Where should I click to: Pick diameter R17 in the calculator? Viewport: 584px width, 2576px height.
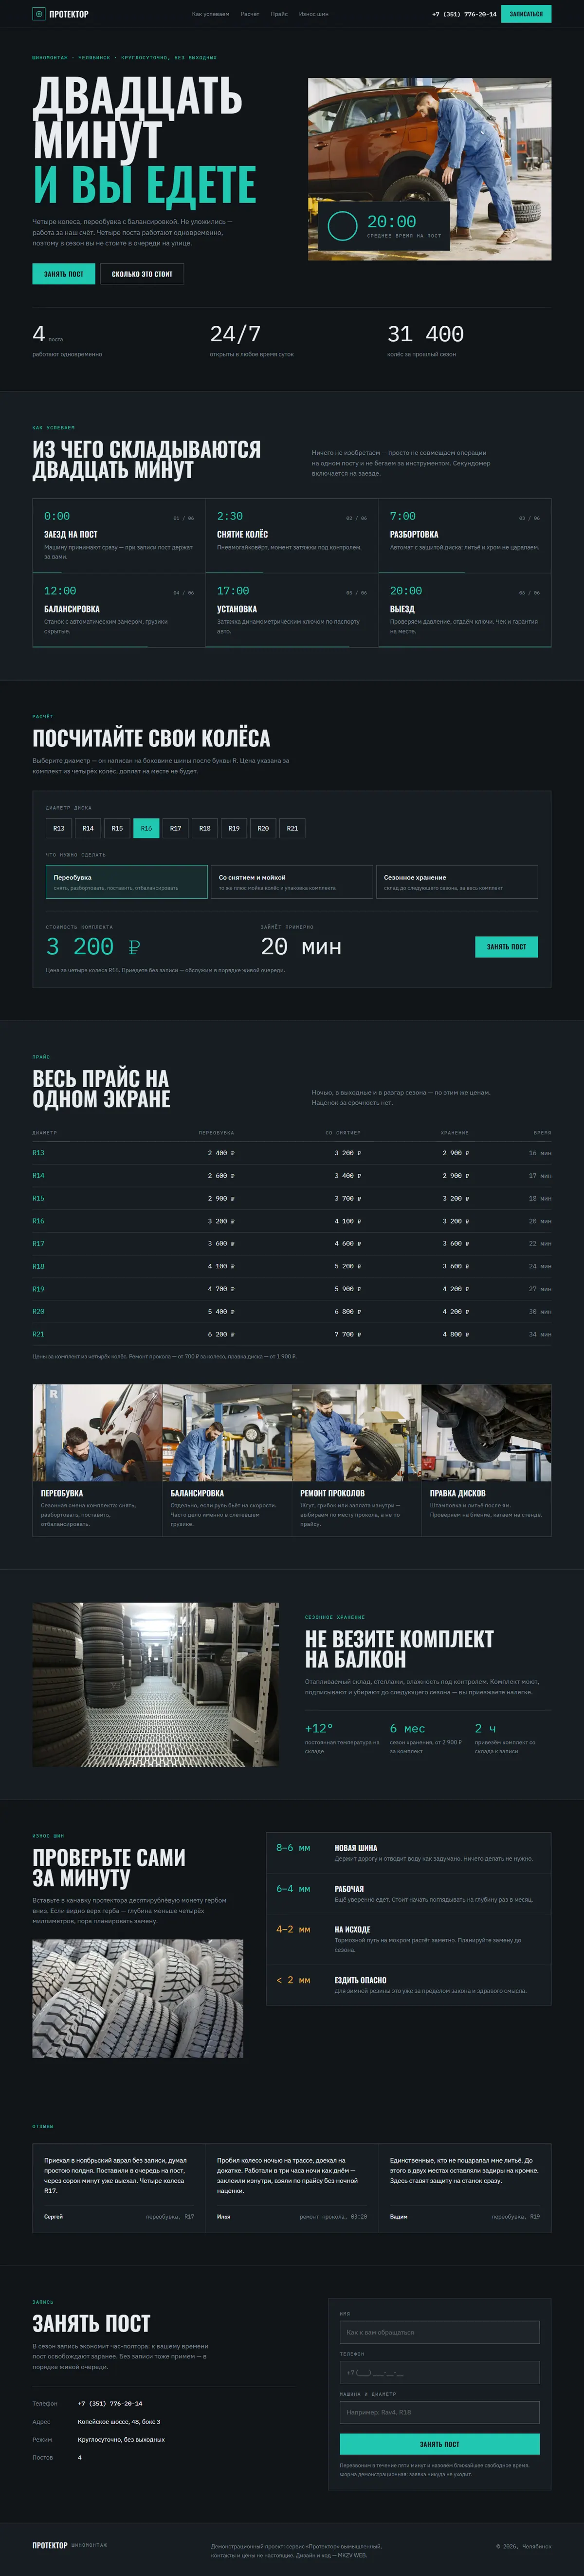point(175,828)
